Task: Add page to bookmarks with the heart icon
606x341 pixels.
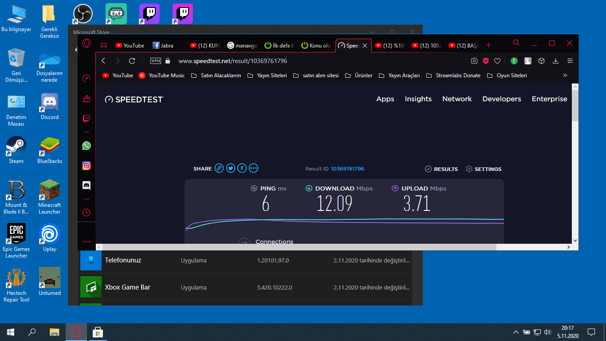Action: click(x=497, y=61)
